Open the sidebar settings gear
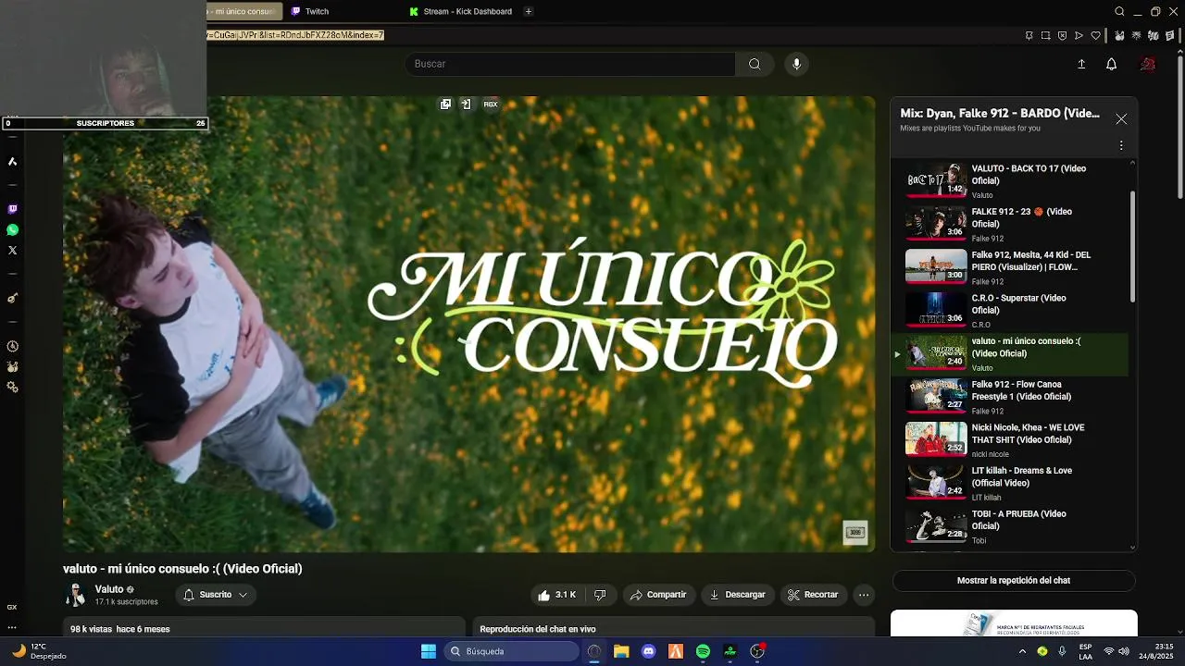This screenshot has height=666, width=1185. click(12, 388)
